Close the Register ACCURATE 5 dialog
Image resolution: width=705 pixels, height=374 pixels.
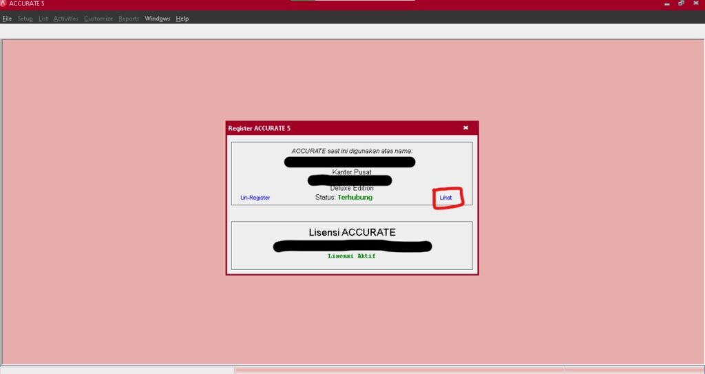[466, 128]
